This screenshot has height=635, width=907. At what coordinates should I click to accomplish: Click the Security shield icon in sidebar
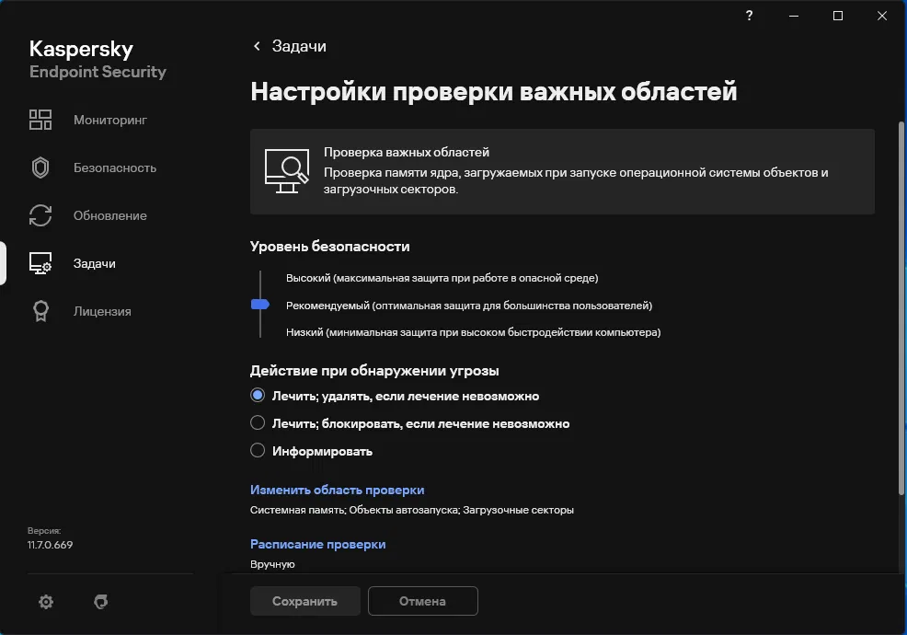point(40,167)
